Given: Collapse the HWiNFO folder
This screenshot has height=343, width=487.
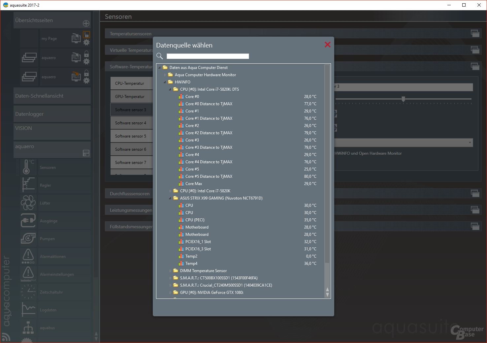Looking at the screenshot, I should 165,82.
